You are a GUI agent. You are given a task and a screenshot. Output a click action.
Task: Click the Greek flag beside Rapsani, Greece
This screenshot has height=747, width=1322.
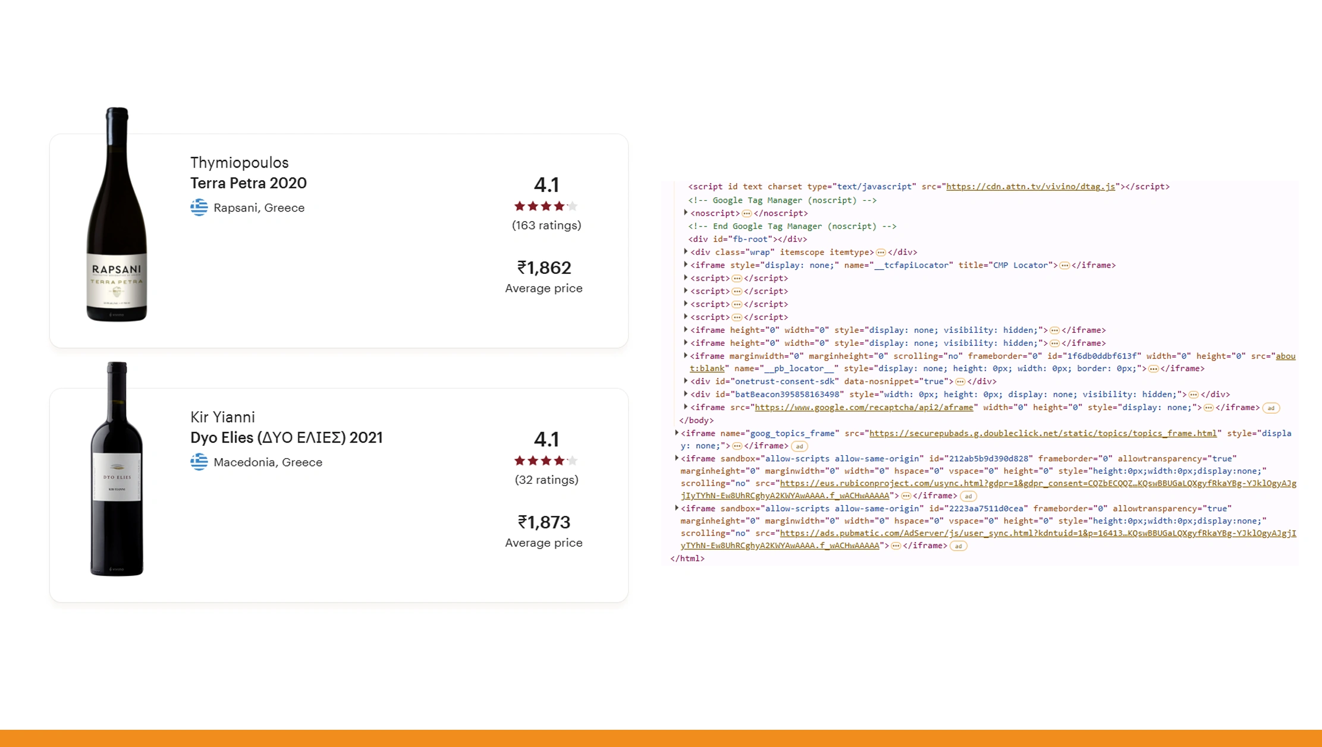199,207
